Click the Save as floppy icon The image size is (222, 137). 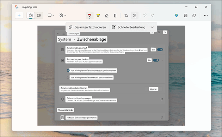[x=186, y=16]
